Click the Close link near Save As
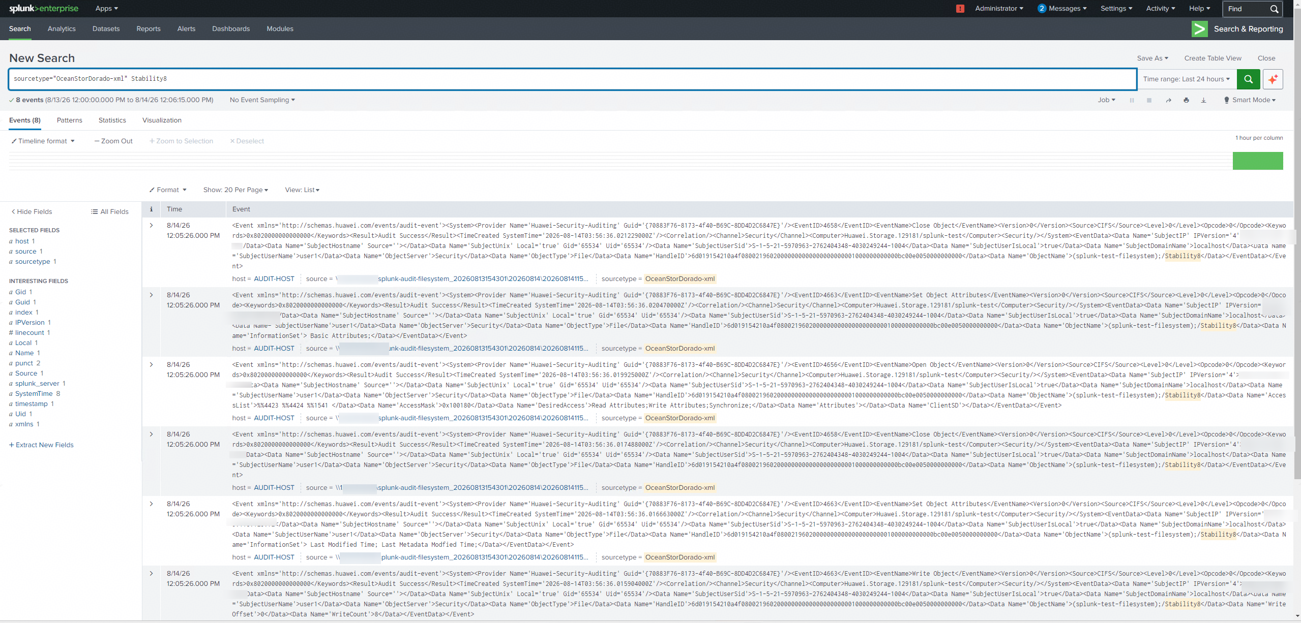The width and height of the screenshot is (1301, 623). pos(1266,58)
